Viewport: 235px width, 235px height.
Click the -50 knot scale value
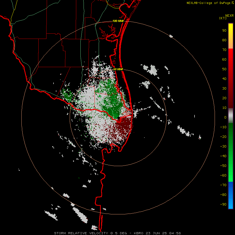pos(223,166)
